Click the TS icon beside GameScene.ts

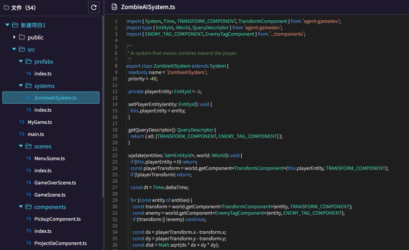(x=29, y=195)
